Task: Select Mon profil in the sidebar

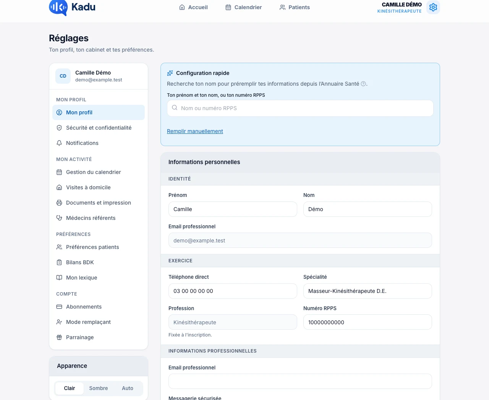Action: coord(99,112)
